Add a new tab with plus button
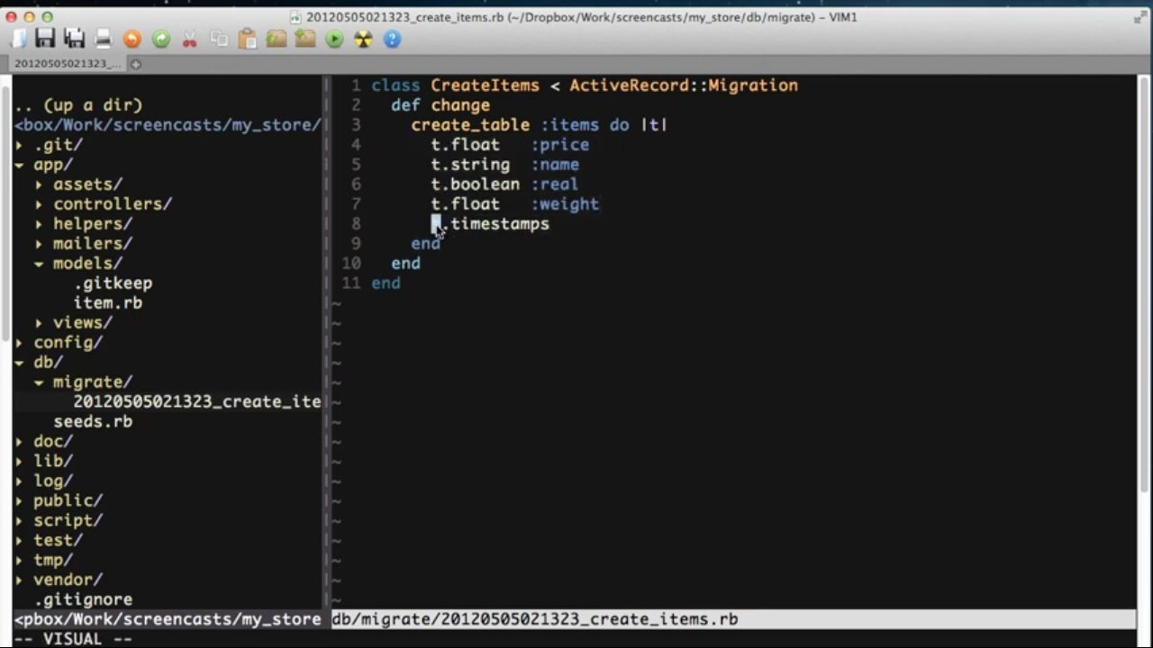The width and height of the screenshot is (1153, 648). coord(136,64)
